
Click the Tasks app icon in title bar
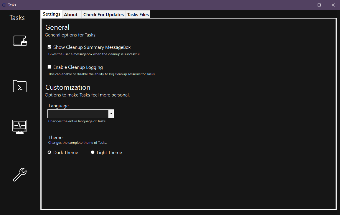pyautogui.click(x=4, y=5)
